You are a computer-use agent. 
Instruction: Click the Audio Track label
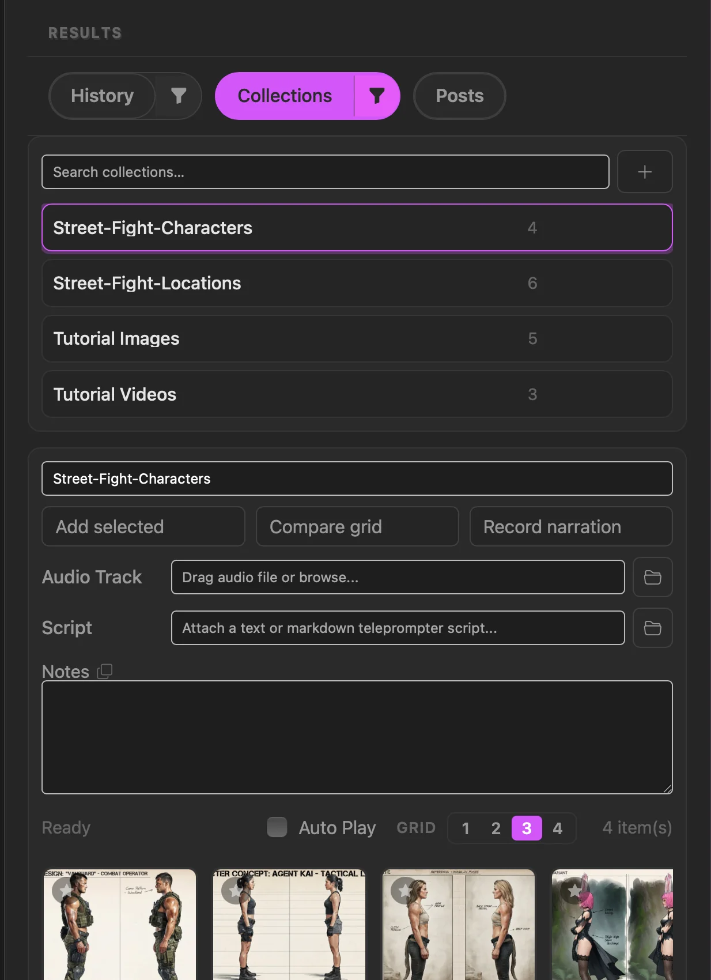pyautogui.click(x=92, y=577)
